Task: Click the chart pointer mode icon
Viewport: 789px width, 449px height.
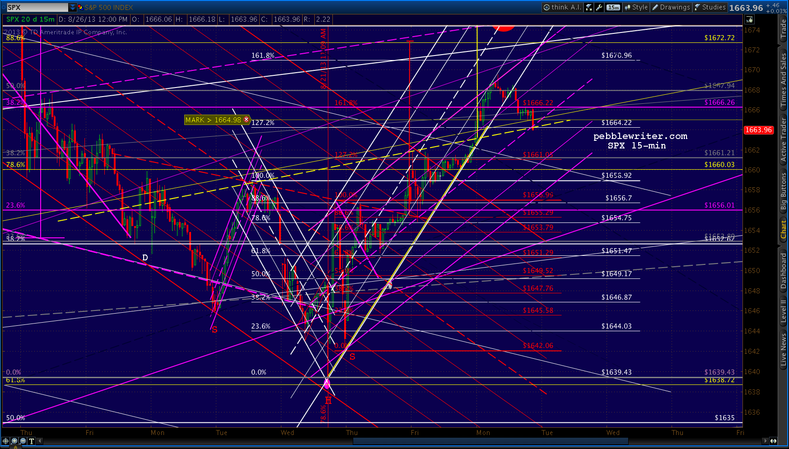Action: (x=750, y=19)
